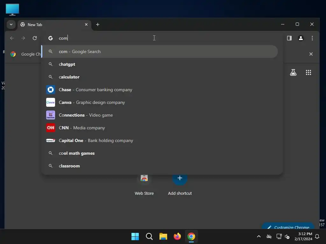326x244 pixels.
Task: Click the Chrome taskbar icon
Action: (x=191, y=236)
